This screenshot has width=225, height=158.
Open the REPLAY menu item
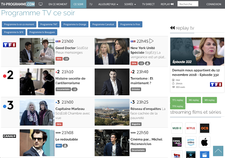(x=167, y=4)
